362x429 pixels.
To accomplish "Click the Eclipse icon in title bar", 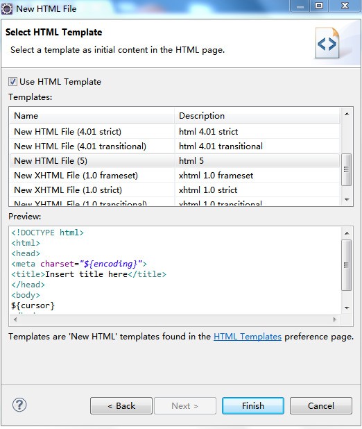I will (x=7, y=9).
